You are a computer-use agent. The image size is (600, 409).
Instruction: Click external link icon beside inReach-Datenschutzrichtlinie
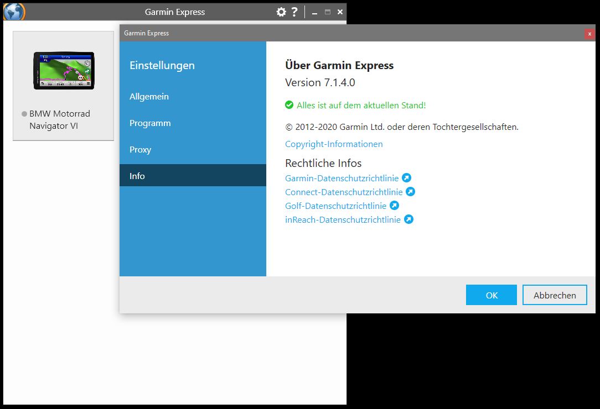click(408, 219)
